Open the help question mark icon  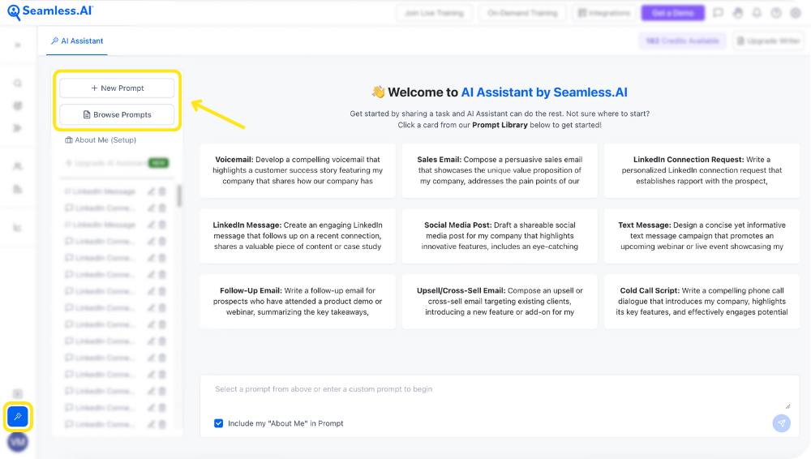tap(776, 13)
